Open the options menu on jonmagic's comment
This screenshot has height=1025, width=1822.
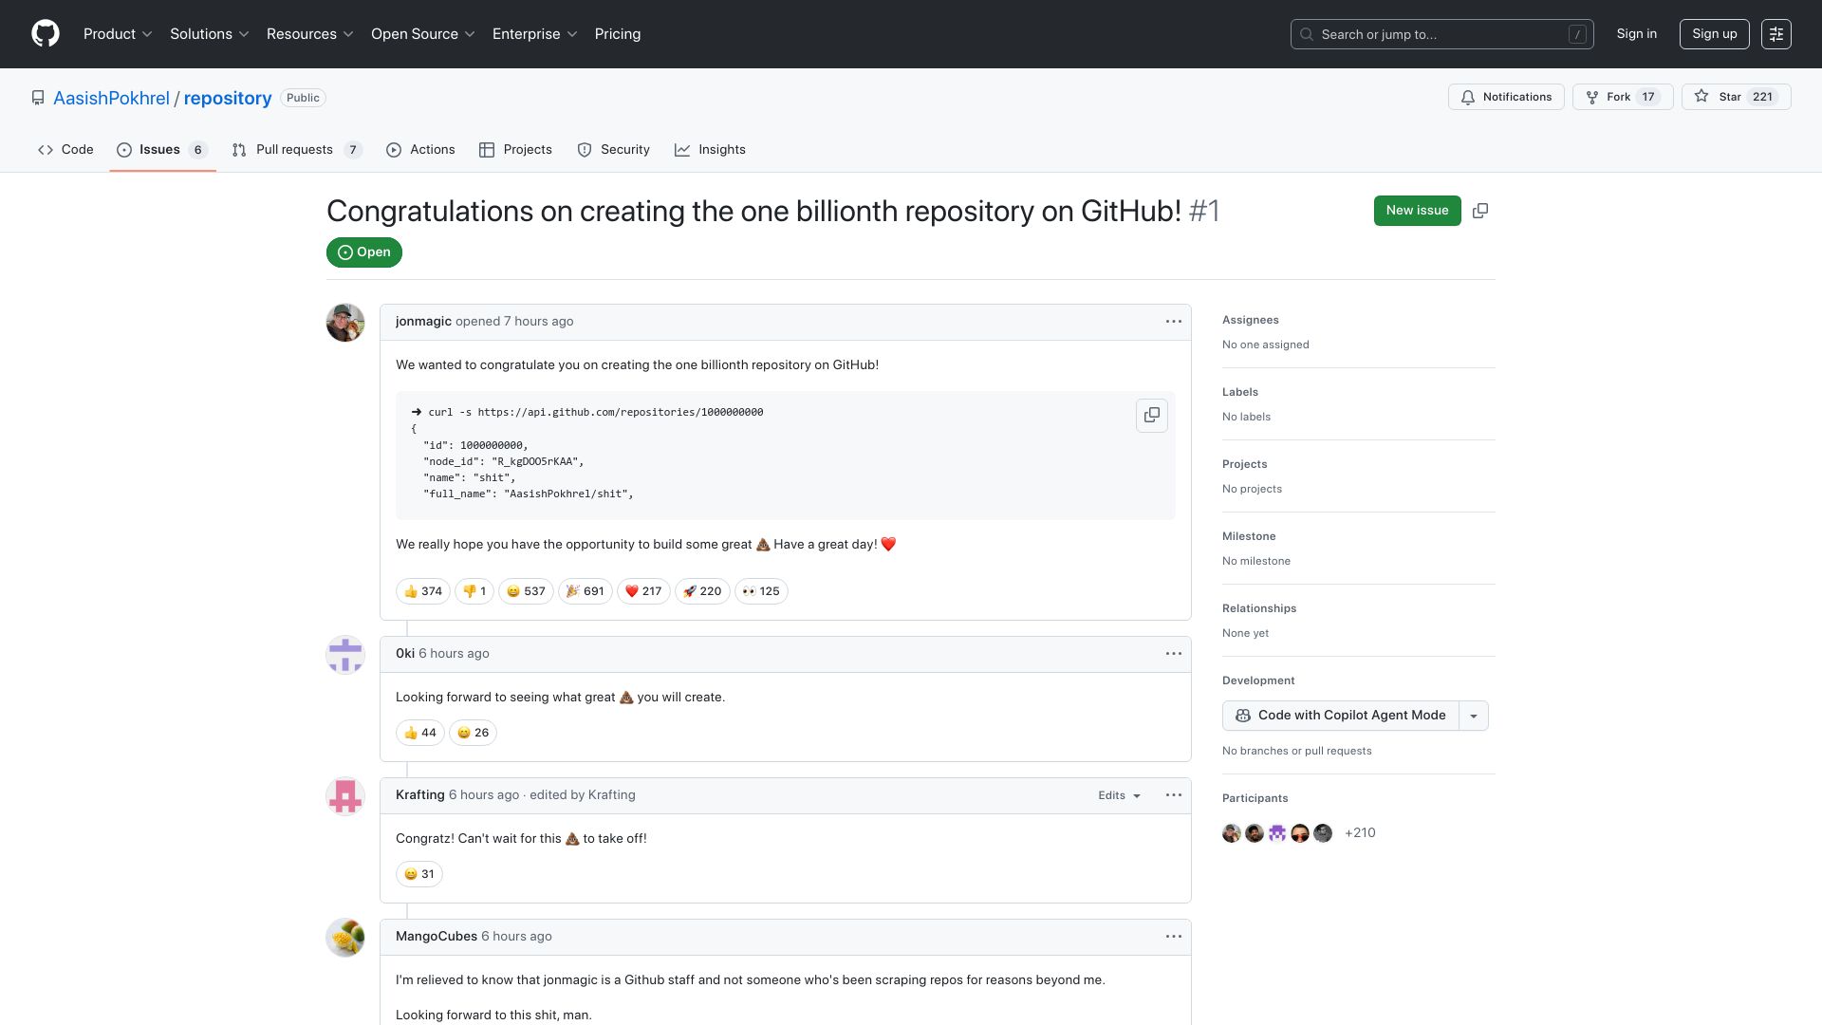click(1174, 322)
